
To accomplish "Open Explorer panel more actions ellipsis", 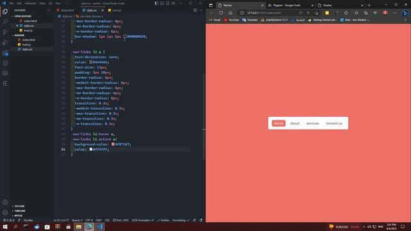I will [x=49, y=10].
